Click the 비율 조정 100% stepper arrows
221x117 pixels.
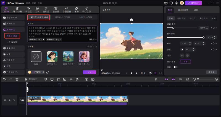coord(207,28)
